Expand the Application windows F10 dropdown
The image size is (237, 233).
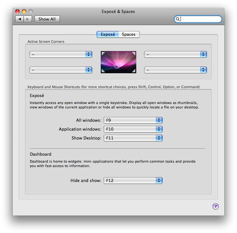pos(133,129)
